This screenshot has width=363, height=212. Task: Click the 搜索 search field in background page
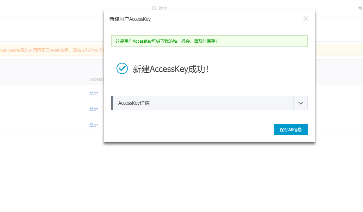coord(163,8)
